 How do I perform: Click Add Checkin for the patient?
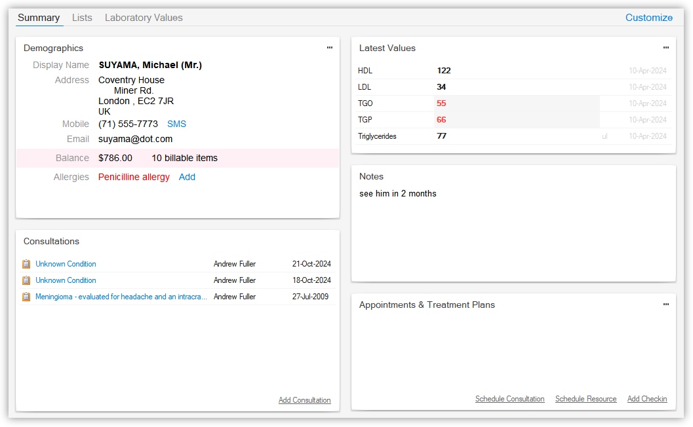tap(647, 399)
